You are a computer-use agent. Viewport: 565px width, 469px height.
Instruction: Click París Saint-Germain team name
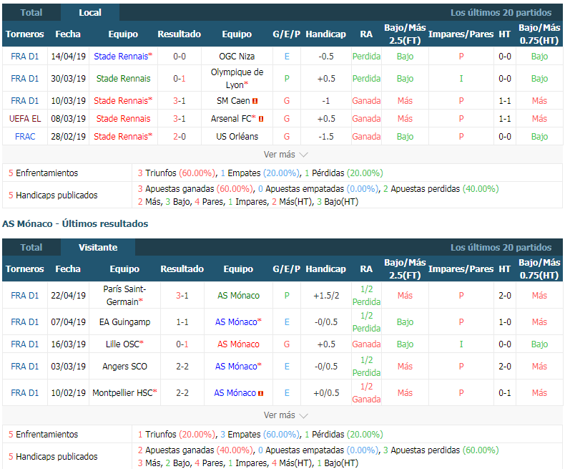point(124,295)
